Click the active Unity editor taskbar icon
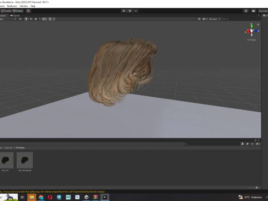Viewport: 268px width, 201px height. tap(104, 197)
